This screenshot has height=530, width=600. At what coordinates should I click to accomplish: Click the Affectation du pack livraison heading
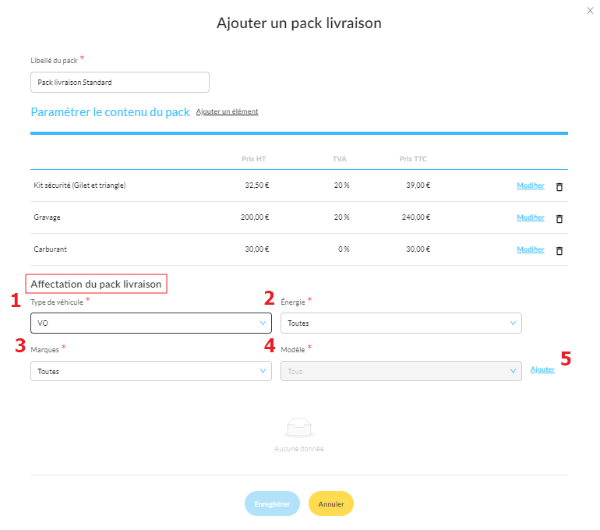point(96,284)
